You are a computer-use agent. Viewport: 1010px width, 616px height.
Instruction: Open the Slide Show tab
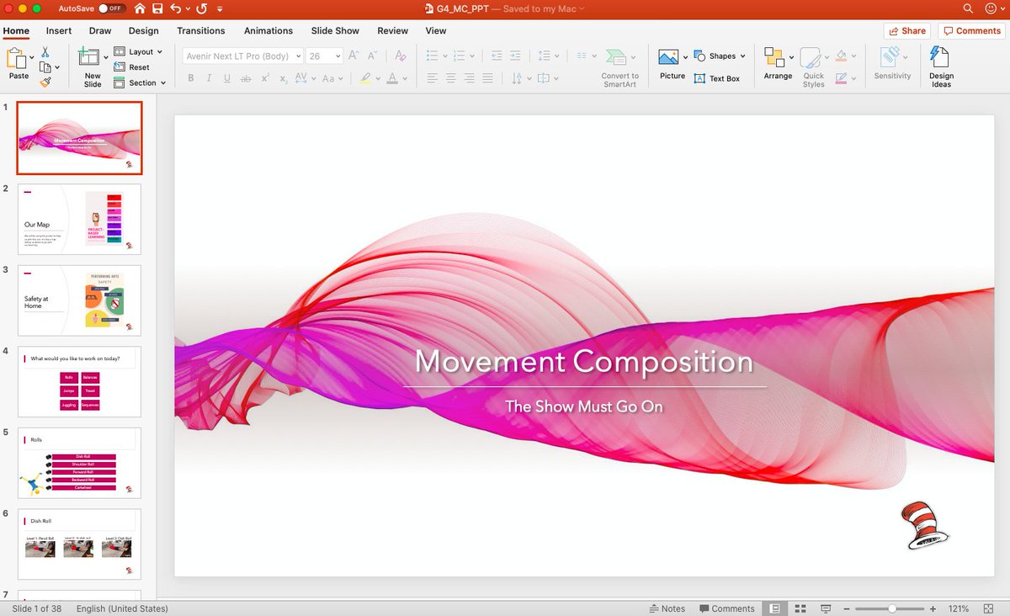(335, 30)
